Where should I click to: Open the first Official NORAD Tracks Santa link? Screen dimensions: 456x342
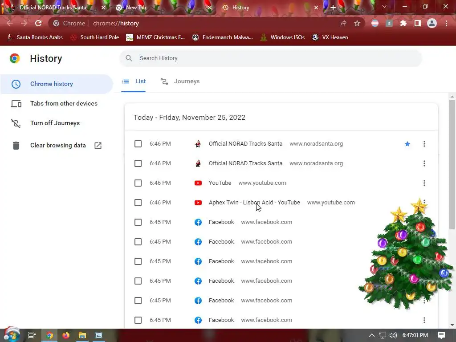click(245, 144)
